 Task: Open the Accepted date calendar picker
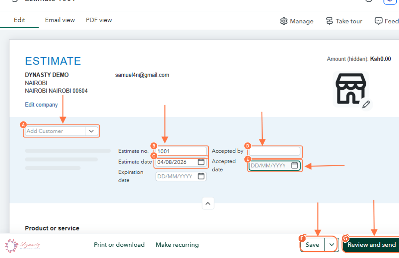tap(295, 165)
